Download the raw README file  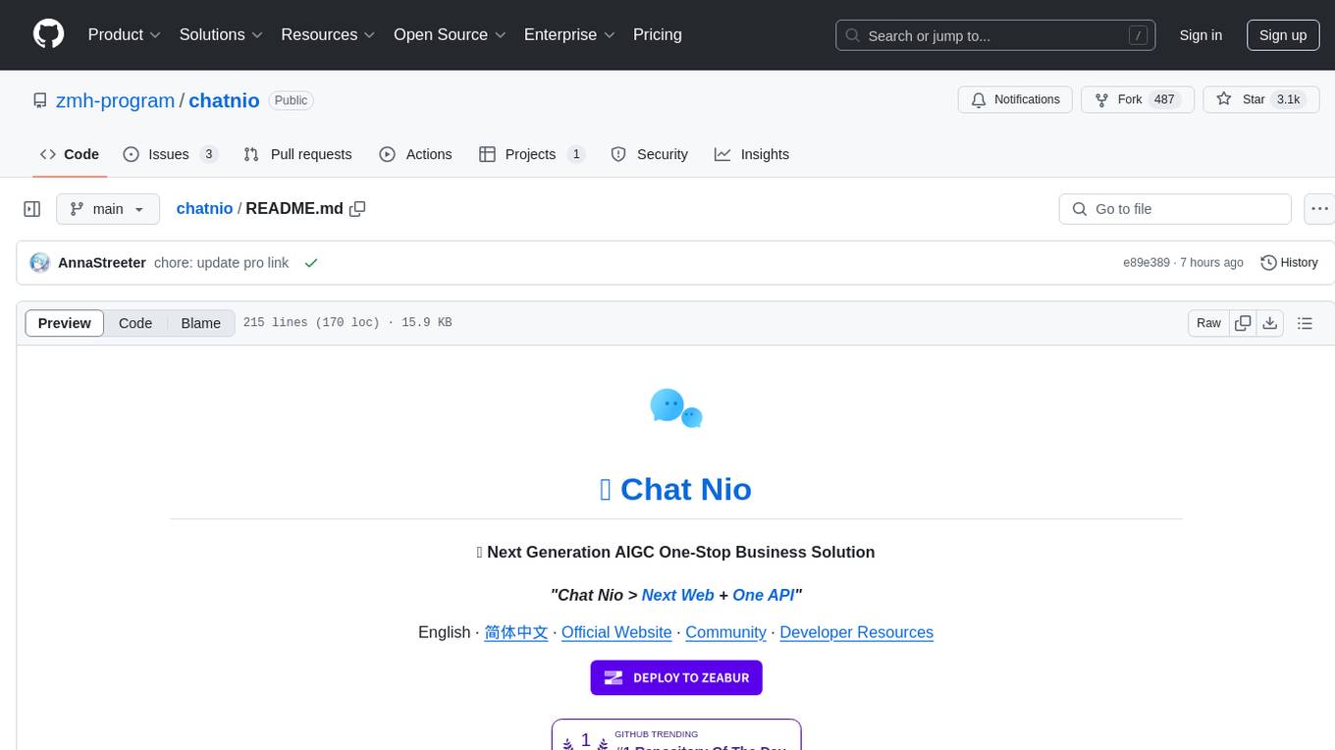click(x=1269, y=323)
